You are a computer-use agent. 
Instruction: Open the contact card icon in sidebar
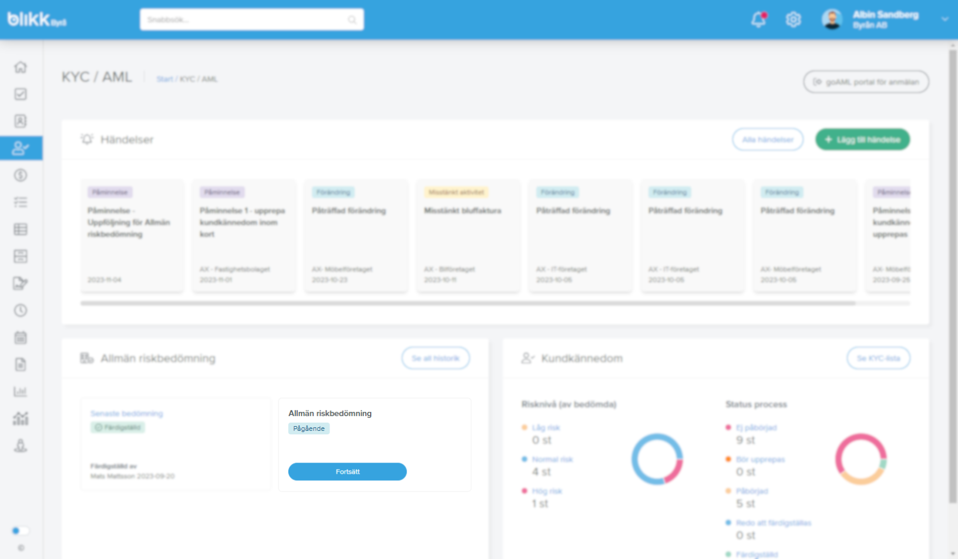[x=21, y=121]
